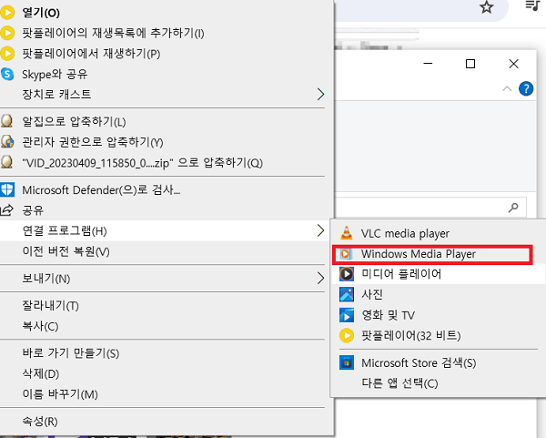This screenshot has width=546, height=438.
Task: Choose Microsoft Store 검색(S)
Action: [x=419, y=362]
